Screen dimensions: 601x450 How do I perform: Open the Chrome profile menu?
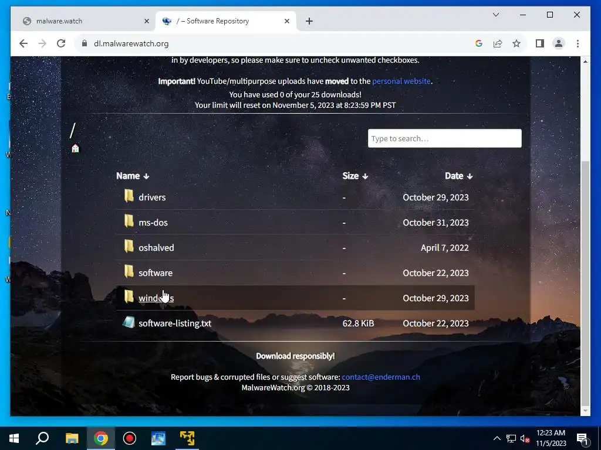pyautogui.click(x=559, y=43)
